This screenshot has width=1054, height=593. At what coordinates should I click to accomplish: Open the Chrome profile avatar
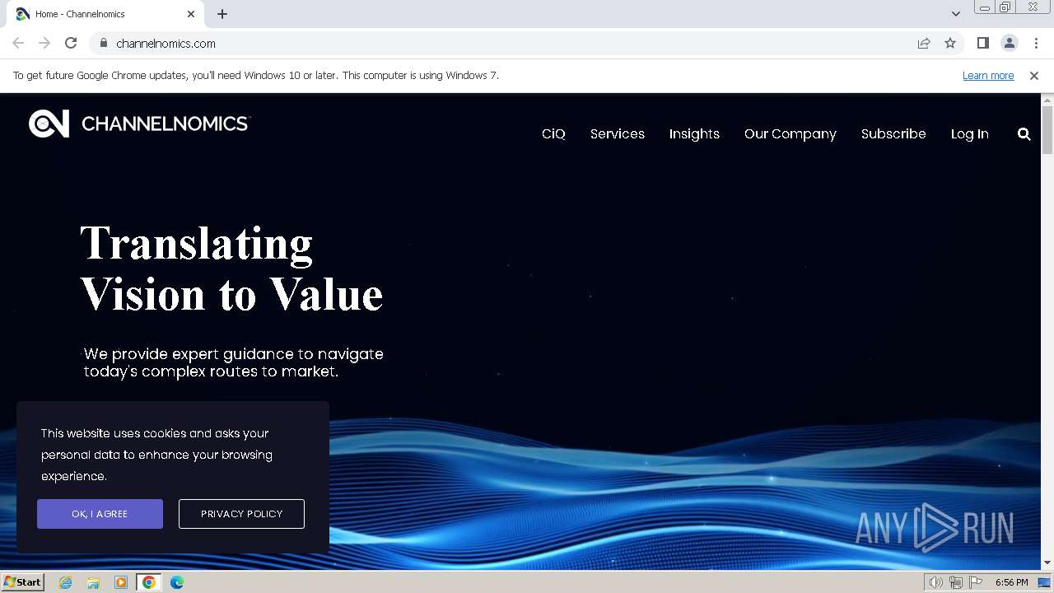(1009, 43)
